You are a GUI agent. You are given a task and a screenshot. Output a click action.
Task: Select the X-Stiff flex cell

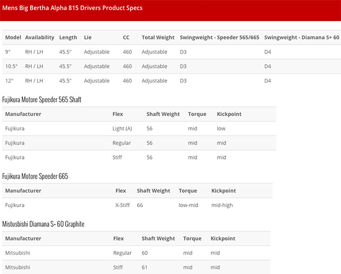click(122, 205)
